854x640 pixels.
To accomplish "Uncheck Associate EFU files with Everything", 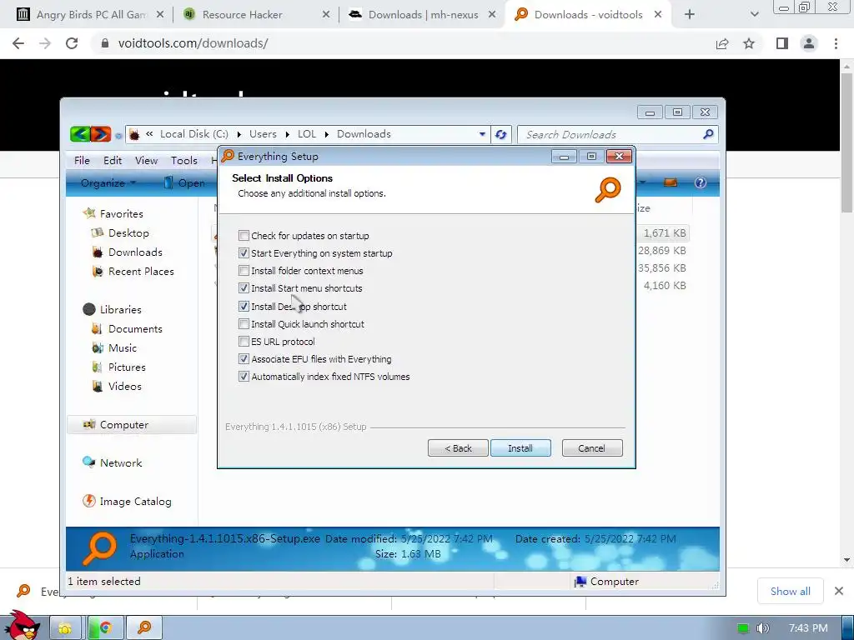I will click(x=244, y=358).
